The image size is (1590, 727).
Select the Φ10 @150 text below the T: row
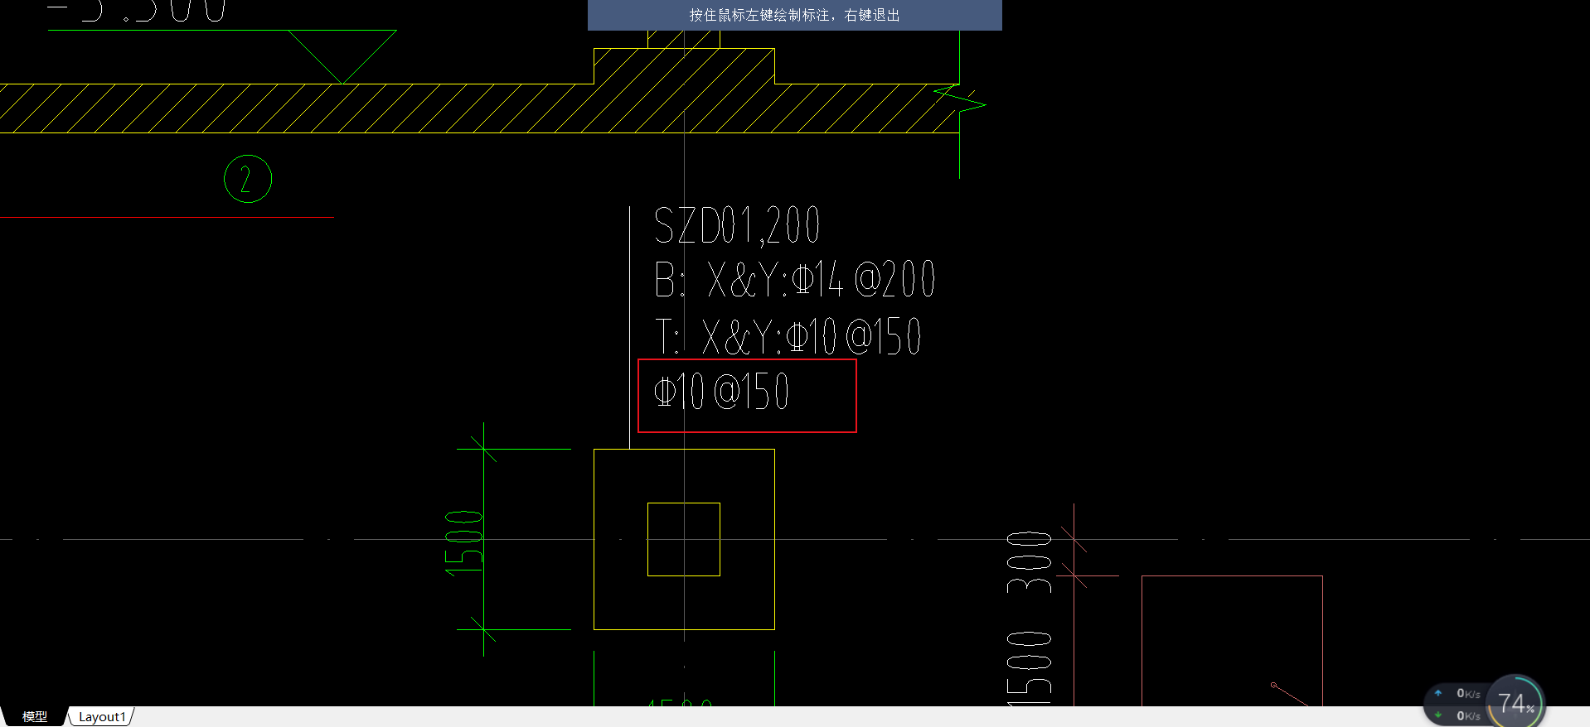tap(721, 392)
